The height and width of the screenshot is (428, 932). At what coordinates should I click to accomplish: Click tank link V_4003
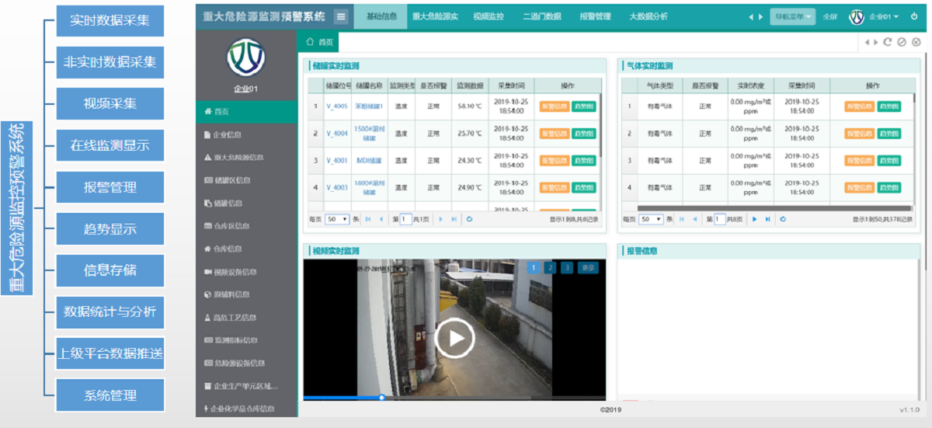[337, 187]
